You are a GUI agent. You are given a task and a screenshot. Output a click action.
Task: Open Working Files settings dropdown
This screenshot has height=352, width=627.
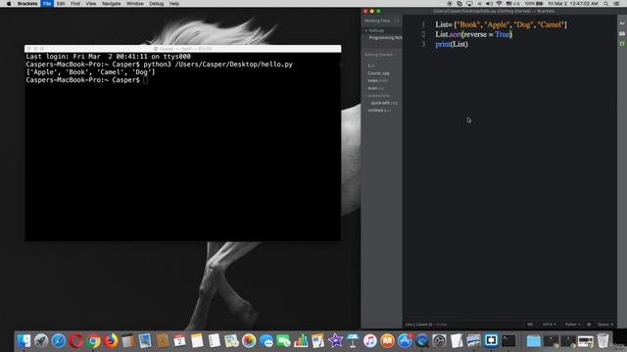[396, 21]
